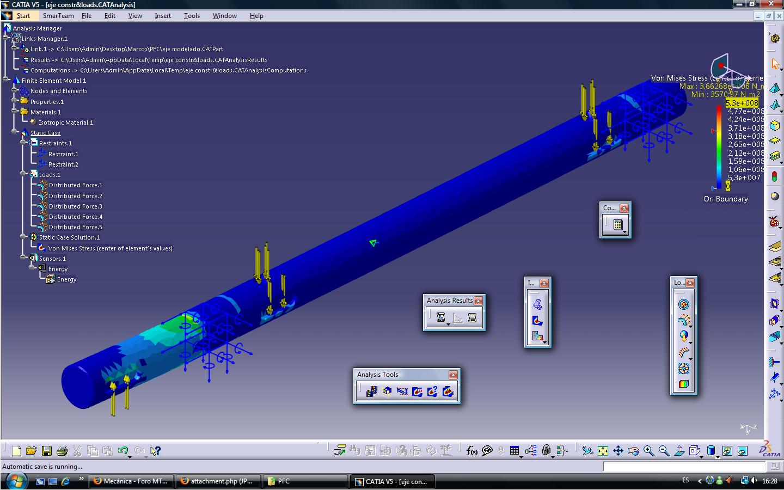This screenshot has width=784, height=490.
Task: Select Distributed Force.3 in the tree
Action: pyautogui.click(x=76, y=206)
